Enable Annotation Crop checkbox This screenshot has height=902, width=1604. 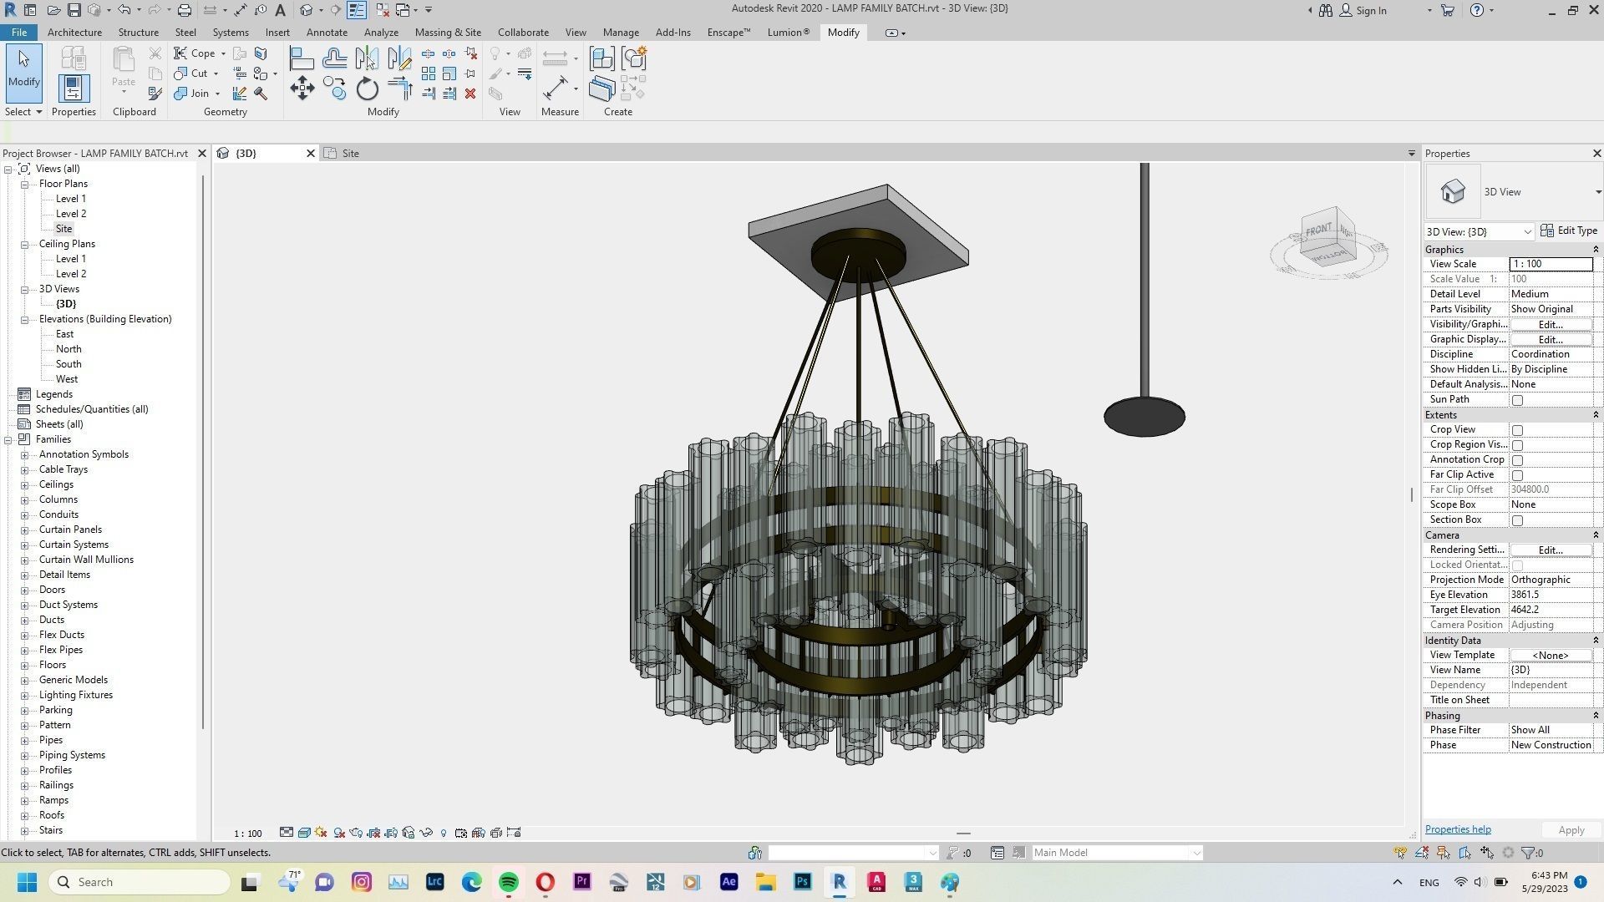pos(1517,460)
